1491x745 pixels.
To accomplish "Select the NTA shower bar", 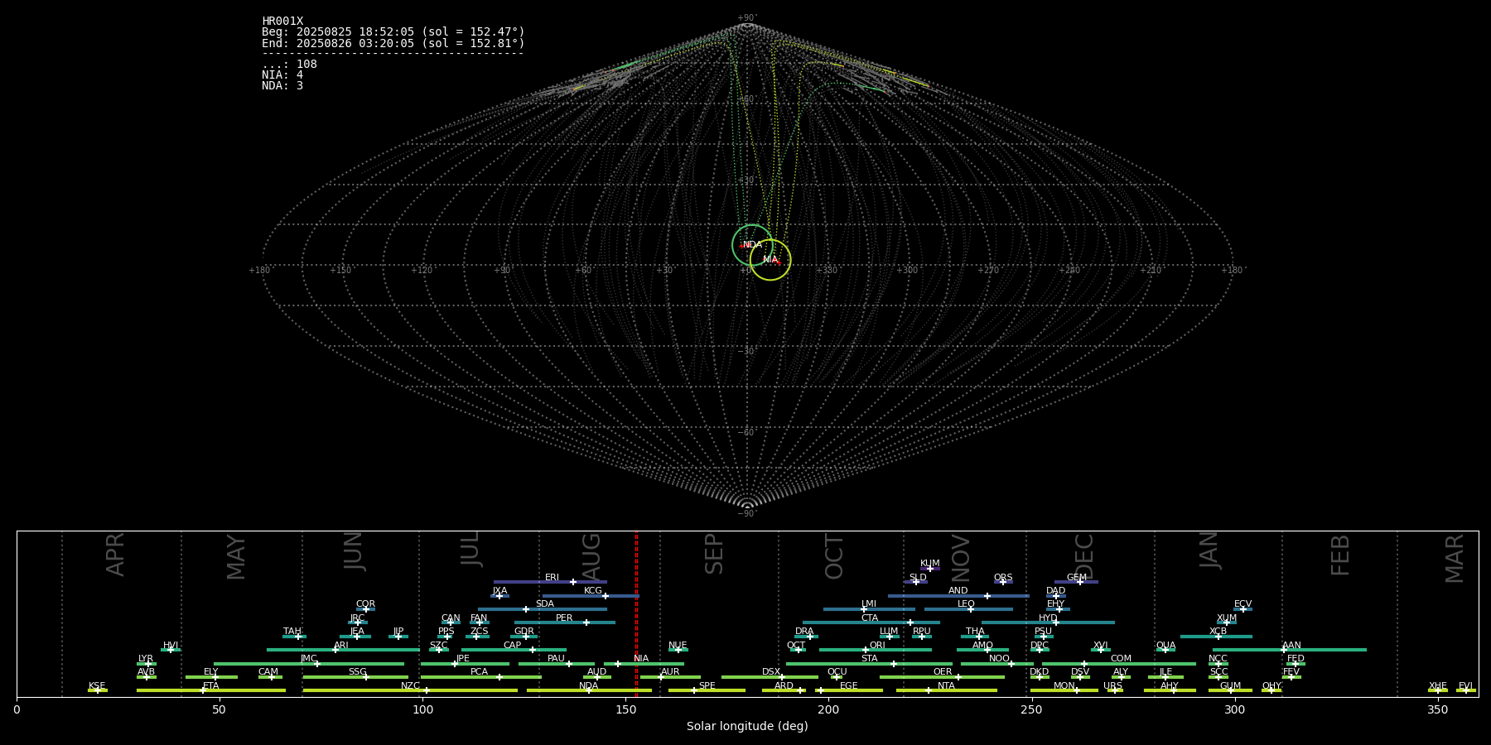I will pos(947,690).
